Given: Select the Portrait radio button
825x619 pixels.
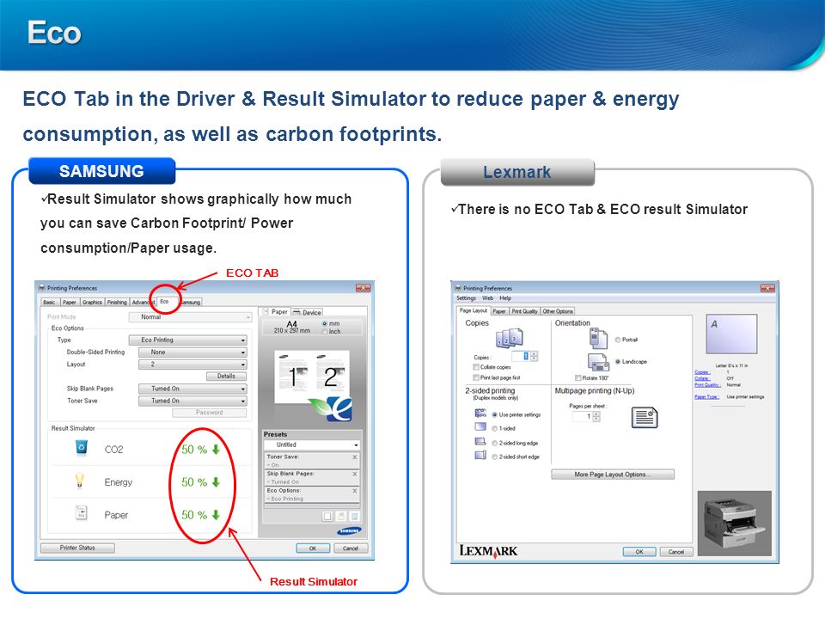Looking at the screenshot, I should 618,340.
